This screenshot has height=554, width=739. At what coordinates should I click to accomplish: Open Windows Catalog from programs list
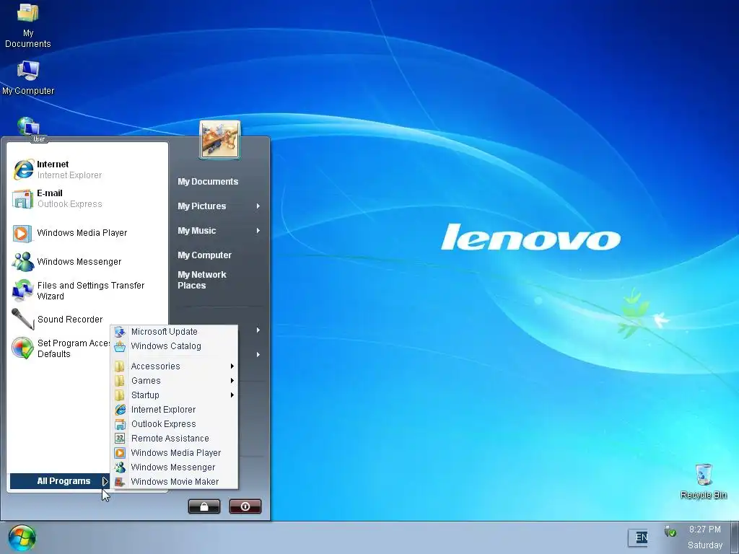coord(175,346)
